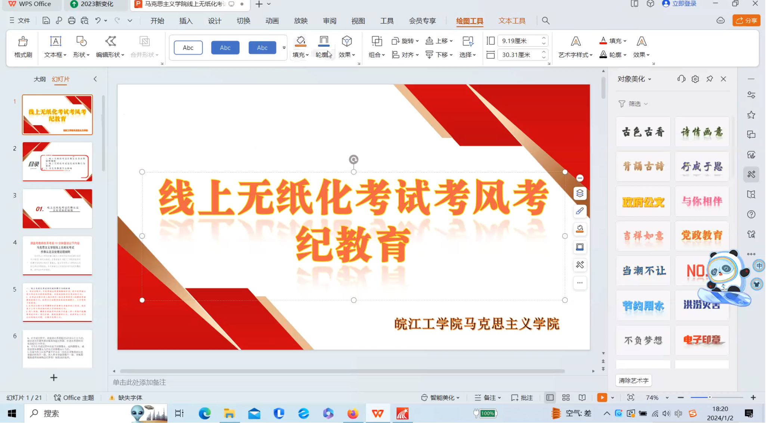Screen dimensions: 766x423
Task: Click the search magnifier in ribbon
Action: click(546, 21)
